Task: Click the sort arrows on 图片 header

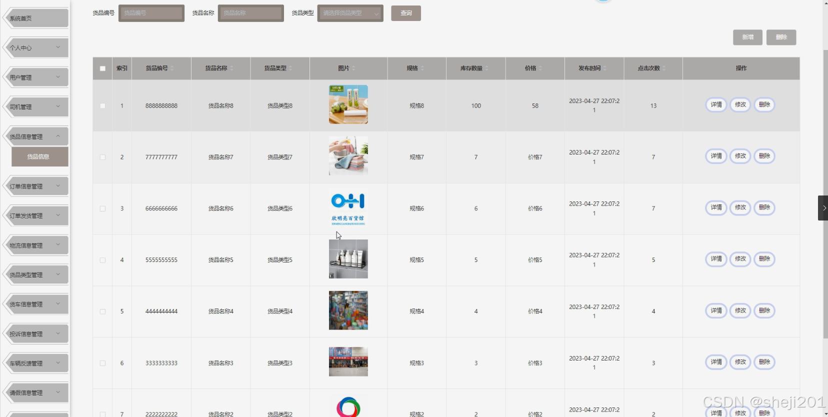Action: click(x=354, y=68)
